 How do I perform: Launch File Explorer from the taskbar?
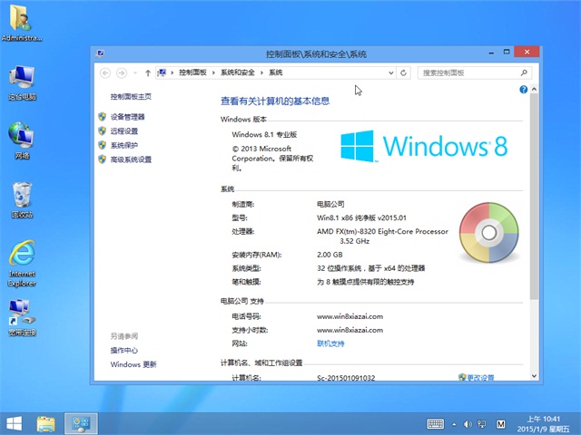coord(46,423)
